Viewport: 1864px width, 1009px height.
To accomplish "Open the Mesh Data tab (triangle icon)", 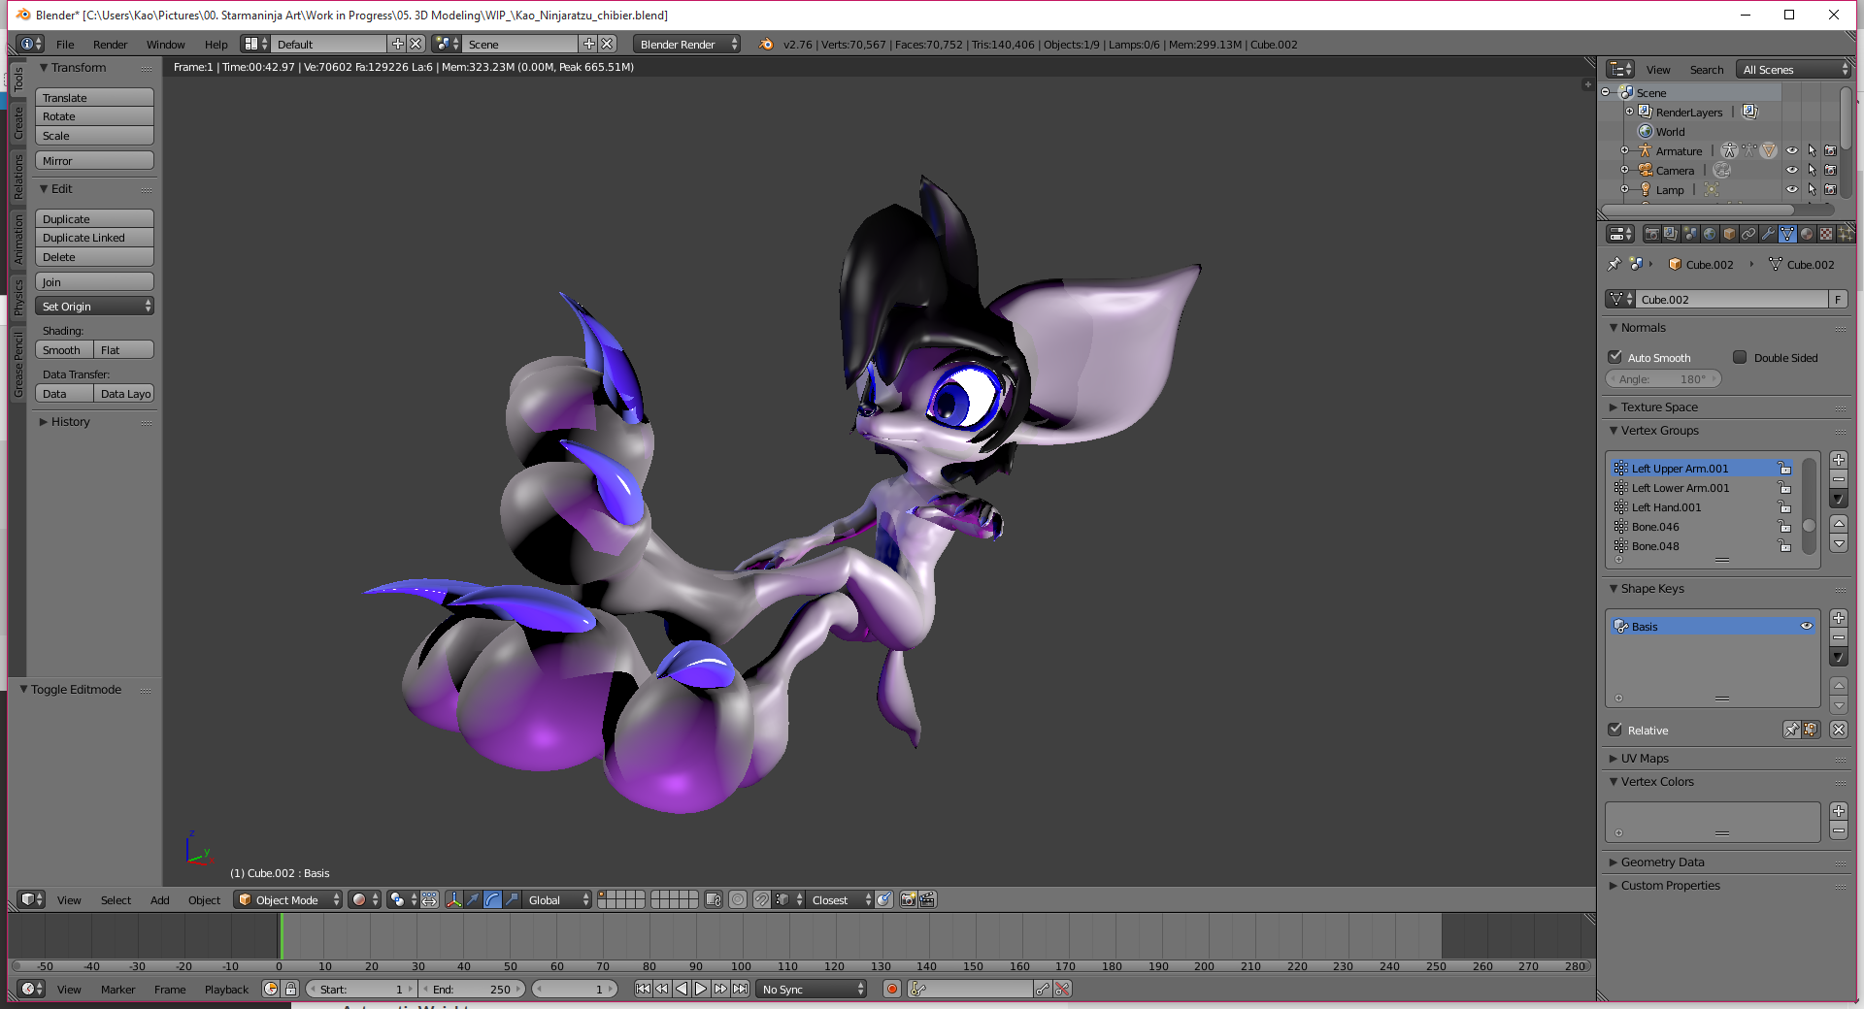I will 1787,234.
